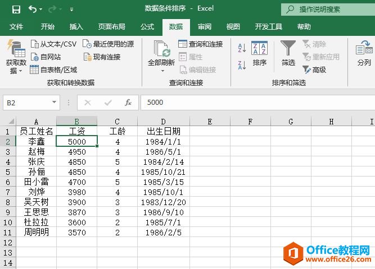Select cell containing 周明明

point(36,232)
